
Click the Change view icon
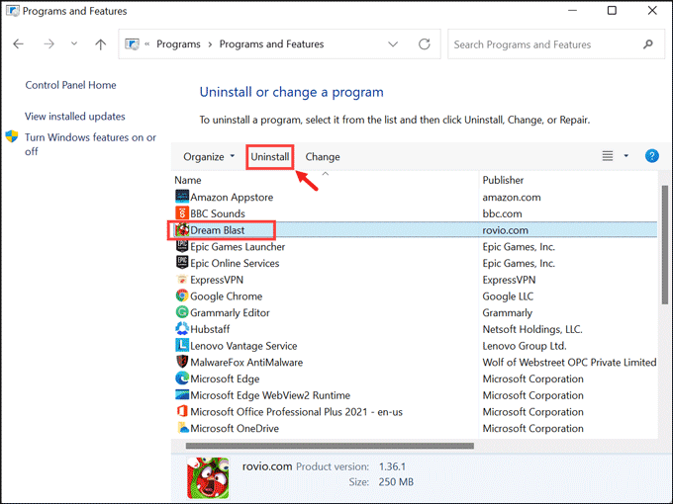click(608, 156)
